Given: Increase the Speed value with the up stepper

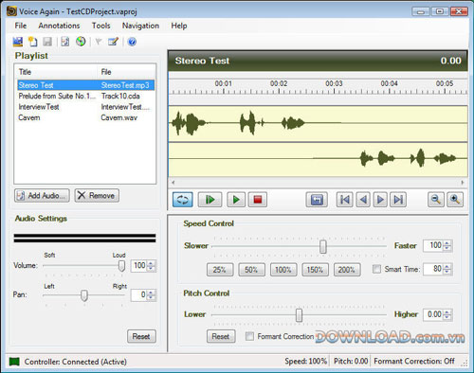Looking at the screenshot, I should click(x=447, y=243).
